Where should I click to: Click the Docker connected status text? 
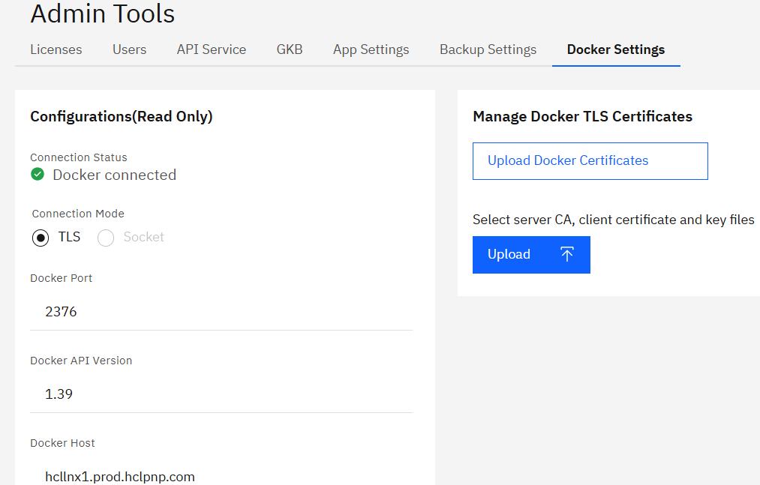tap(114, 175)
